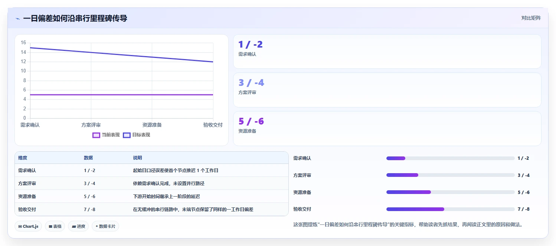The image size is (556, 246).
Task: Select the Chart.js tag chip
Action: pyautogui.click(x=28, y=226)
